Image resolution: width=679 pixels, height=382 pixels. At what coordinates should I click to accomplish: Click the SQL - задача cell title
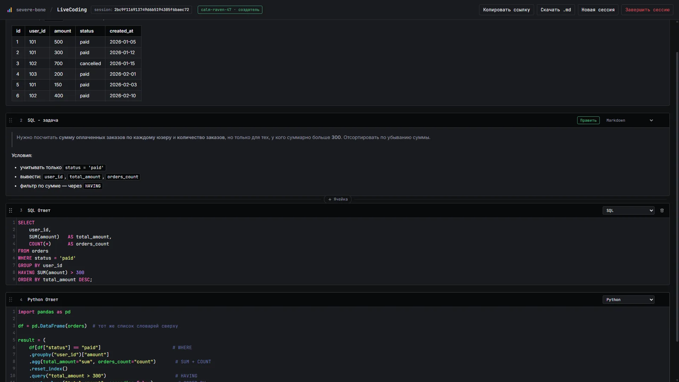pos(43,120)
